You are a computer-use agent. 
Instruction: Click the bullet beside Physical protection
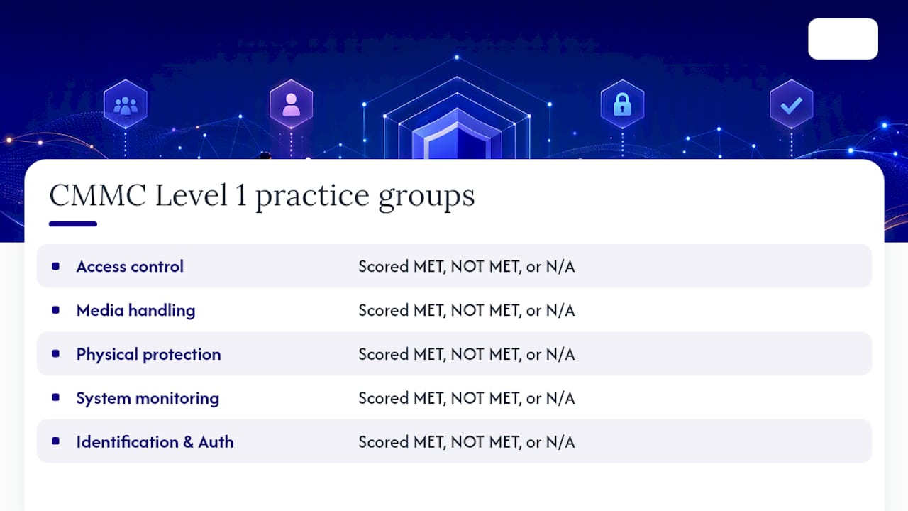pyautogui.click(x=56, y=354)
